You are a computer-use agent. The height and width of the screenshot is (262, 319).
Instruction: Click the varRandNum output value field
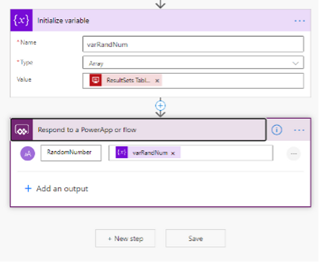(191, 153)
